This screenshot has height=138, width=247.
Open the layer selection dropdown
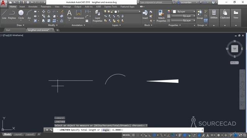[x=122, y=11]
